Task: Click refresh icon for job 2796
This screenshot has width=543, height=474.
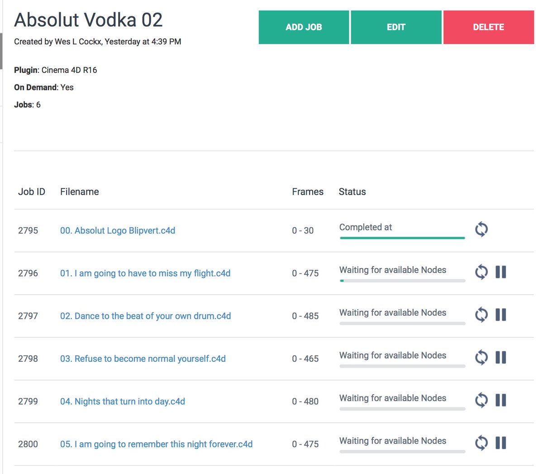Action: pyautogui.click(x=481, y=272)
